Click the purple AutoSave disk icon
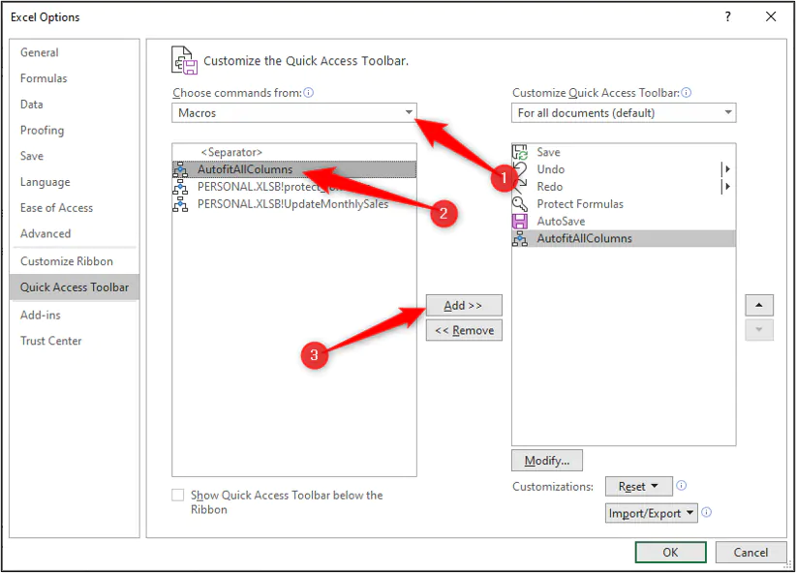Image resolution: width=796 pixels, height=573 pixels. coord(520,222)
